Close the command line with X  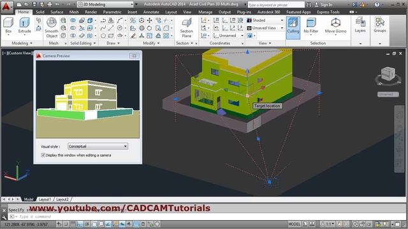pos(4,210)
